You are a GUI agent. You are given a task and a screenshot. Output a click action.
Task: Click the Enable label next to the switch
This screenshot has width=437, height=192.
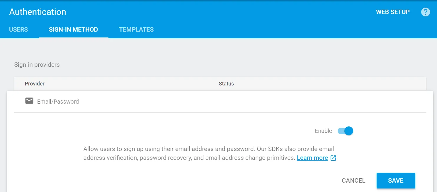[x=323, y=131]
